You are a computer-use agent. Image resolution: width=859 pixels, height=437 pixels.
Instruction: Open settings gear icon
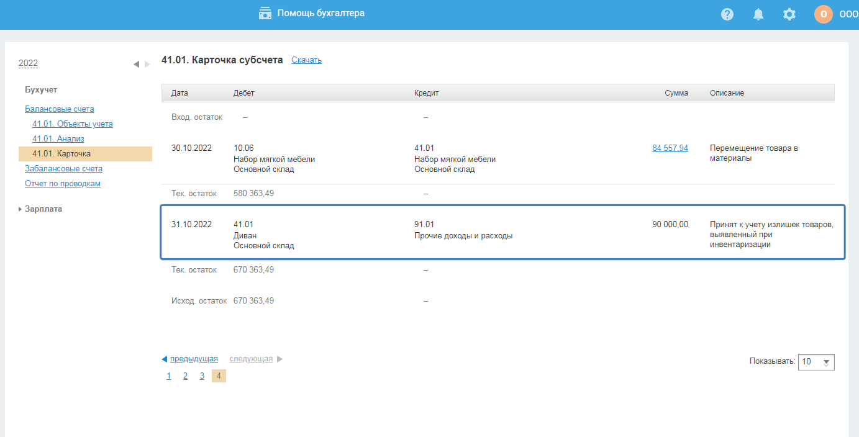pyautogui.click(x=789, y=14)
